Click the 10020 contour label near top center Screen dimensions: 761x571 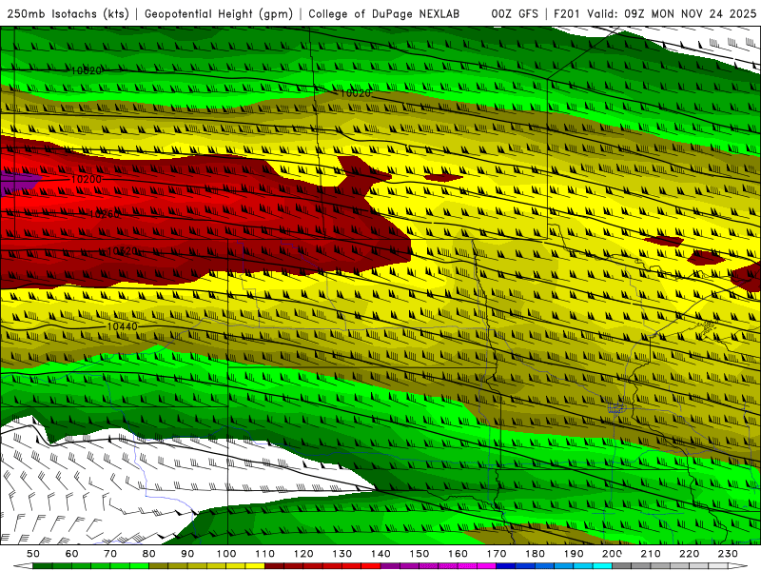(356, 93)
